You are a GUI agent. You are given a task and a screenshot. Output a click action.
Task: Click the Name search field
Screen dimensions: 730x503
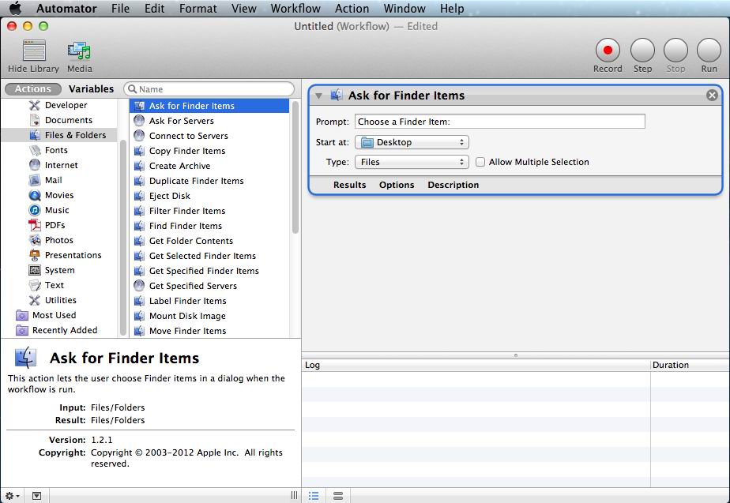209,89
